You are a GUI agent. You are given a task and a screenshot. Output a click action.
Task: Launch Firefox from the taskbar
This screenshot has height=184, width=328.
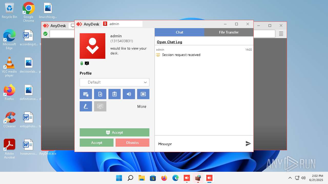tap(164, 178)
